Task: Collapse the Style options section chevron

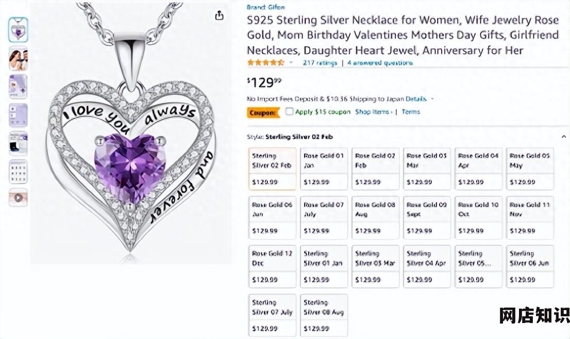Action: [564, 137]
